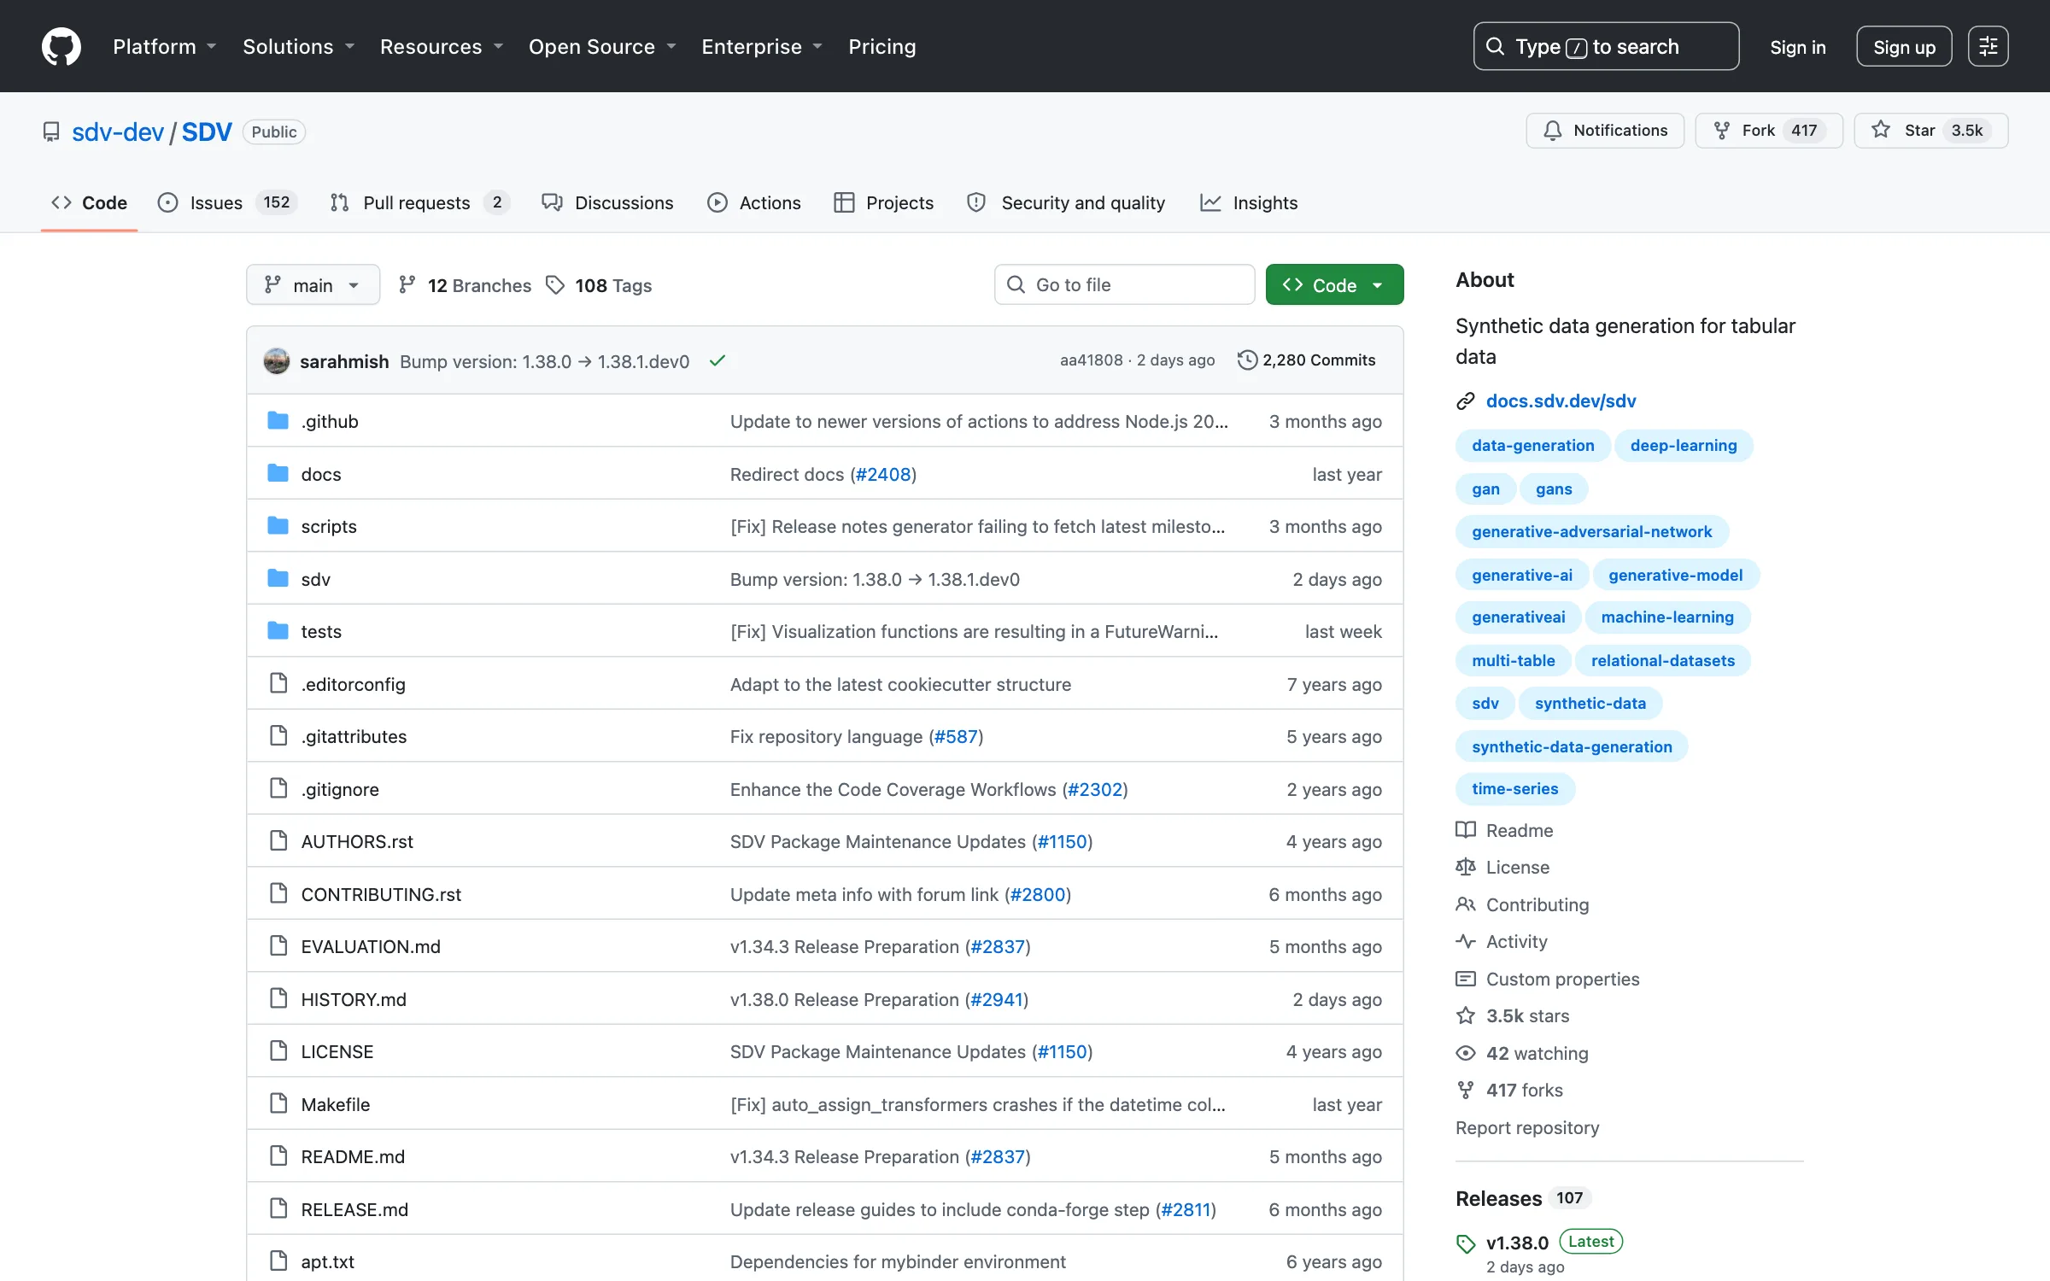Open commit history via 2,280 Commits
The width and height of the screenshot is (2050, 1281).
pyautogui.click(x=1306, y=360)
